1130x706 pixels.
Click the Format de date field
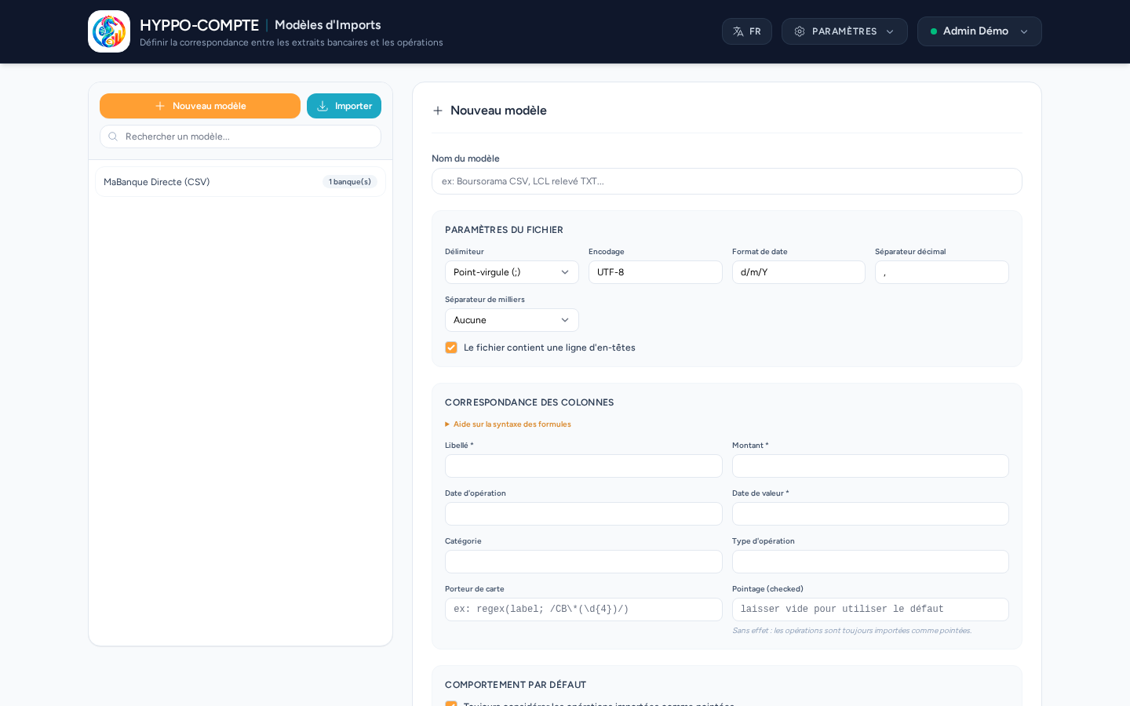click(x=799, y=272)
